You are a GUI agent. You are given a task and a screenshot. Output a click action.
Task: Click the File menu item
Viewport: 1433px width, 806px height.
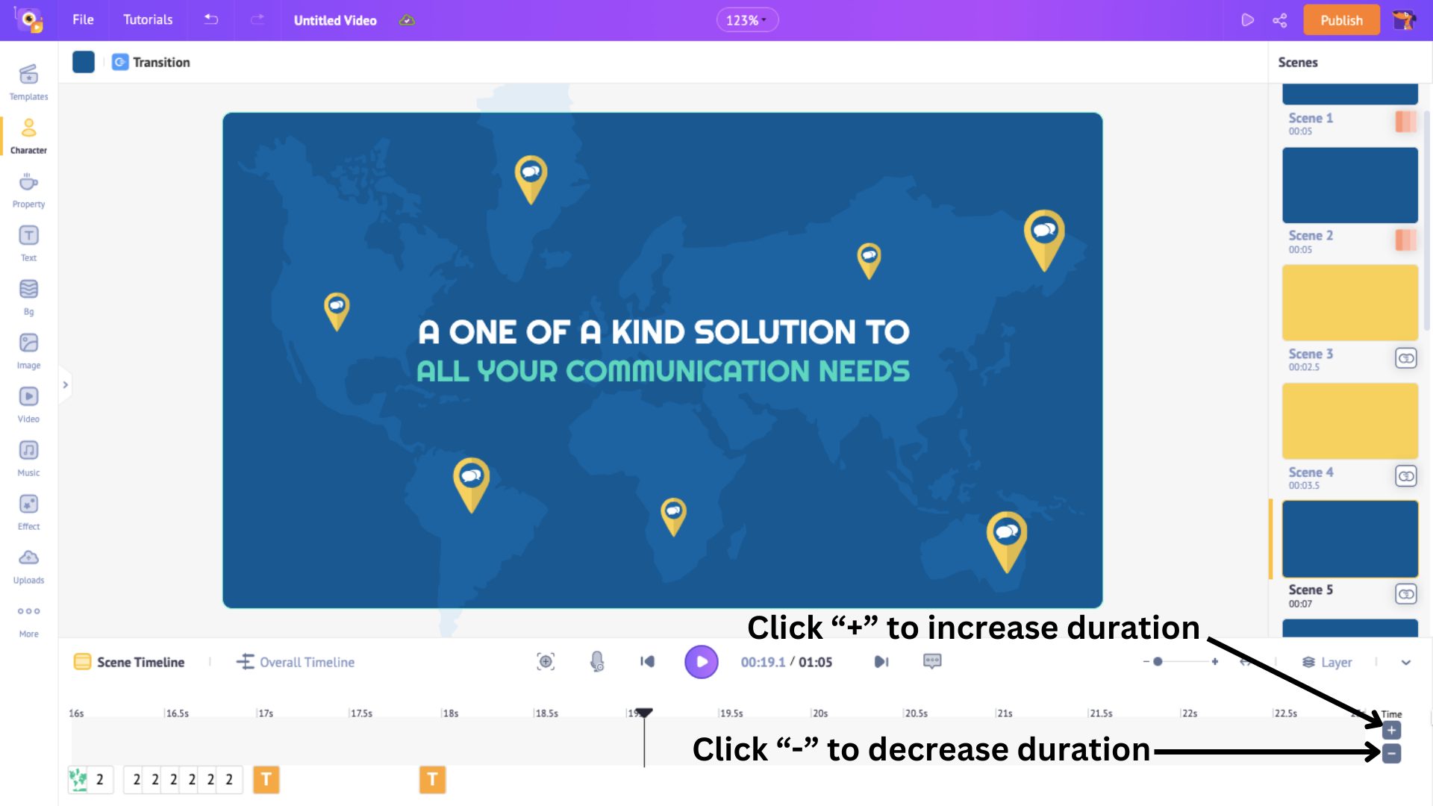tap(84, 19)
